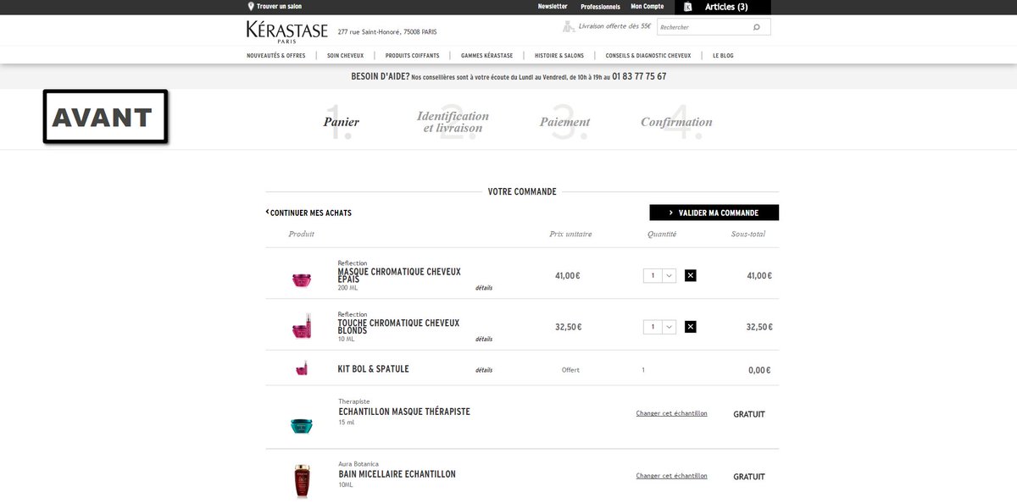Click détails link for Touche Chromatique

pos(484,339)
